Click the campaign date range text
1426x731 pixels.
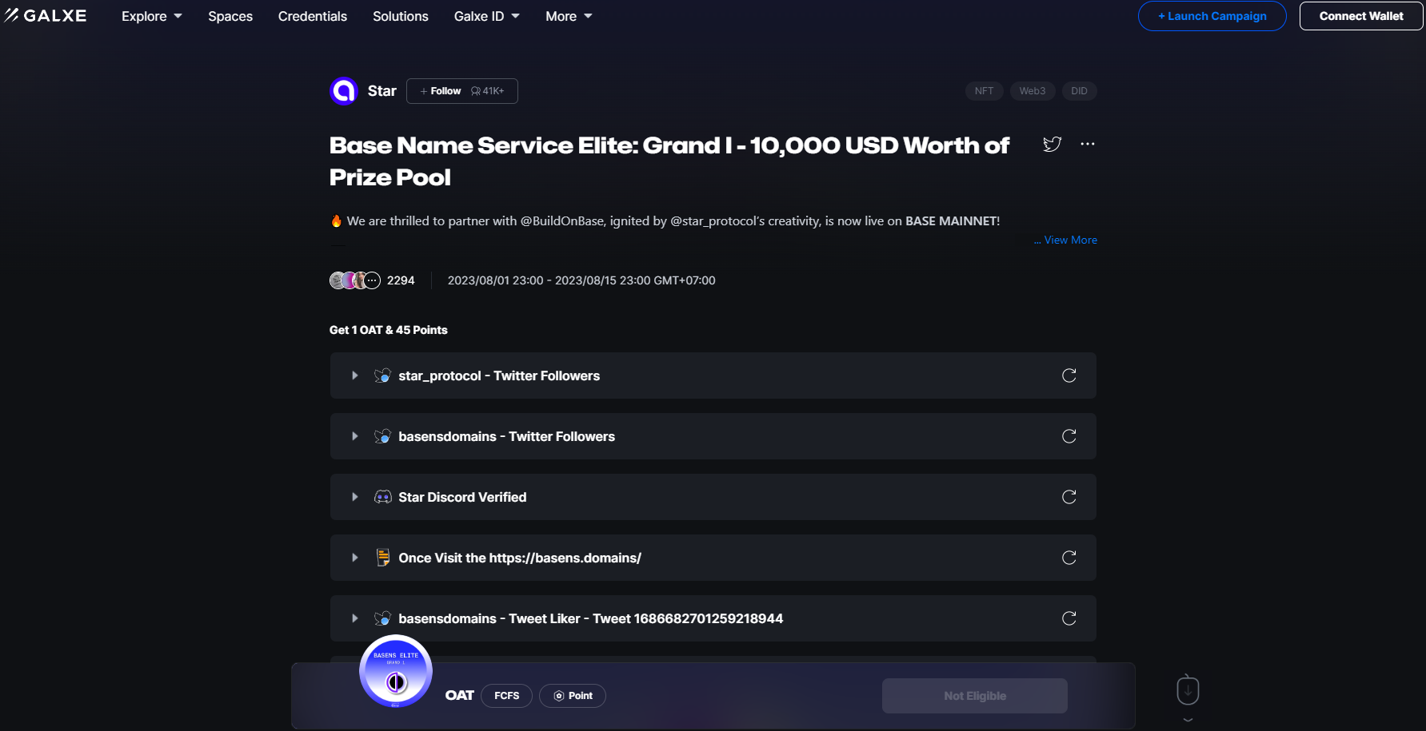pyautogui.click(x=581, y=280)
